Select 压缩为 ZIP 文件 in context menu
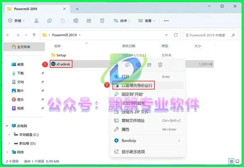This screenshot has height=167, width=244. point(148,112)
